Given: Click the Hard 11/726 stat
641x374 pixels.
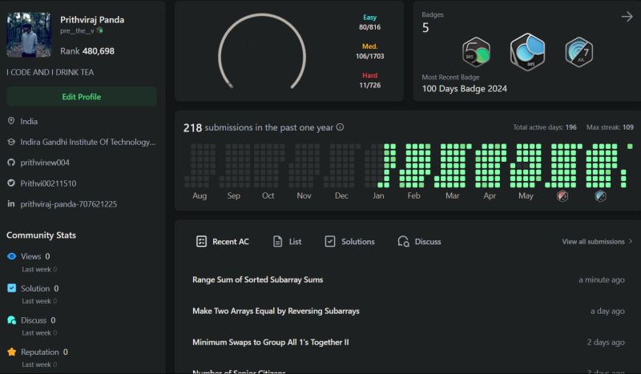Looking at the screenshot, I should pyautogui.click(x=369, y=80).
